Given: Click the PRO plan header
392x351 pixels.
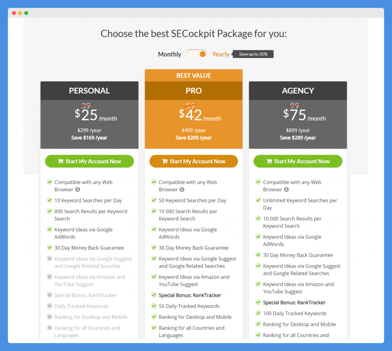Looking at the screenshot, I should coord(193,91).
